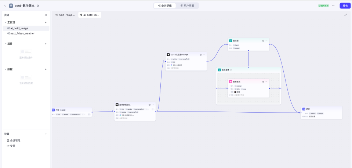Viewport: 352px width, 168px height.
Task: Open the more options menu beside 发布
Action: point(333,6)
